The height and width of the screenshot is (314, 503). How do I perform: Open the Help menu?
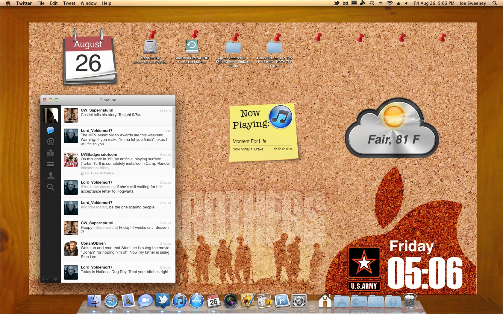(x=107, y=3)
